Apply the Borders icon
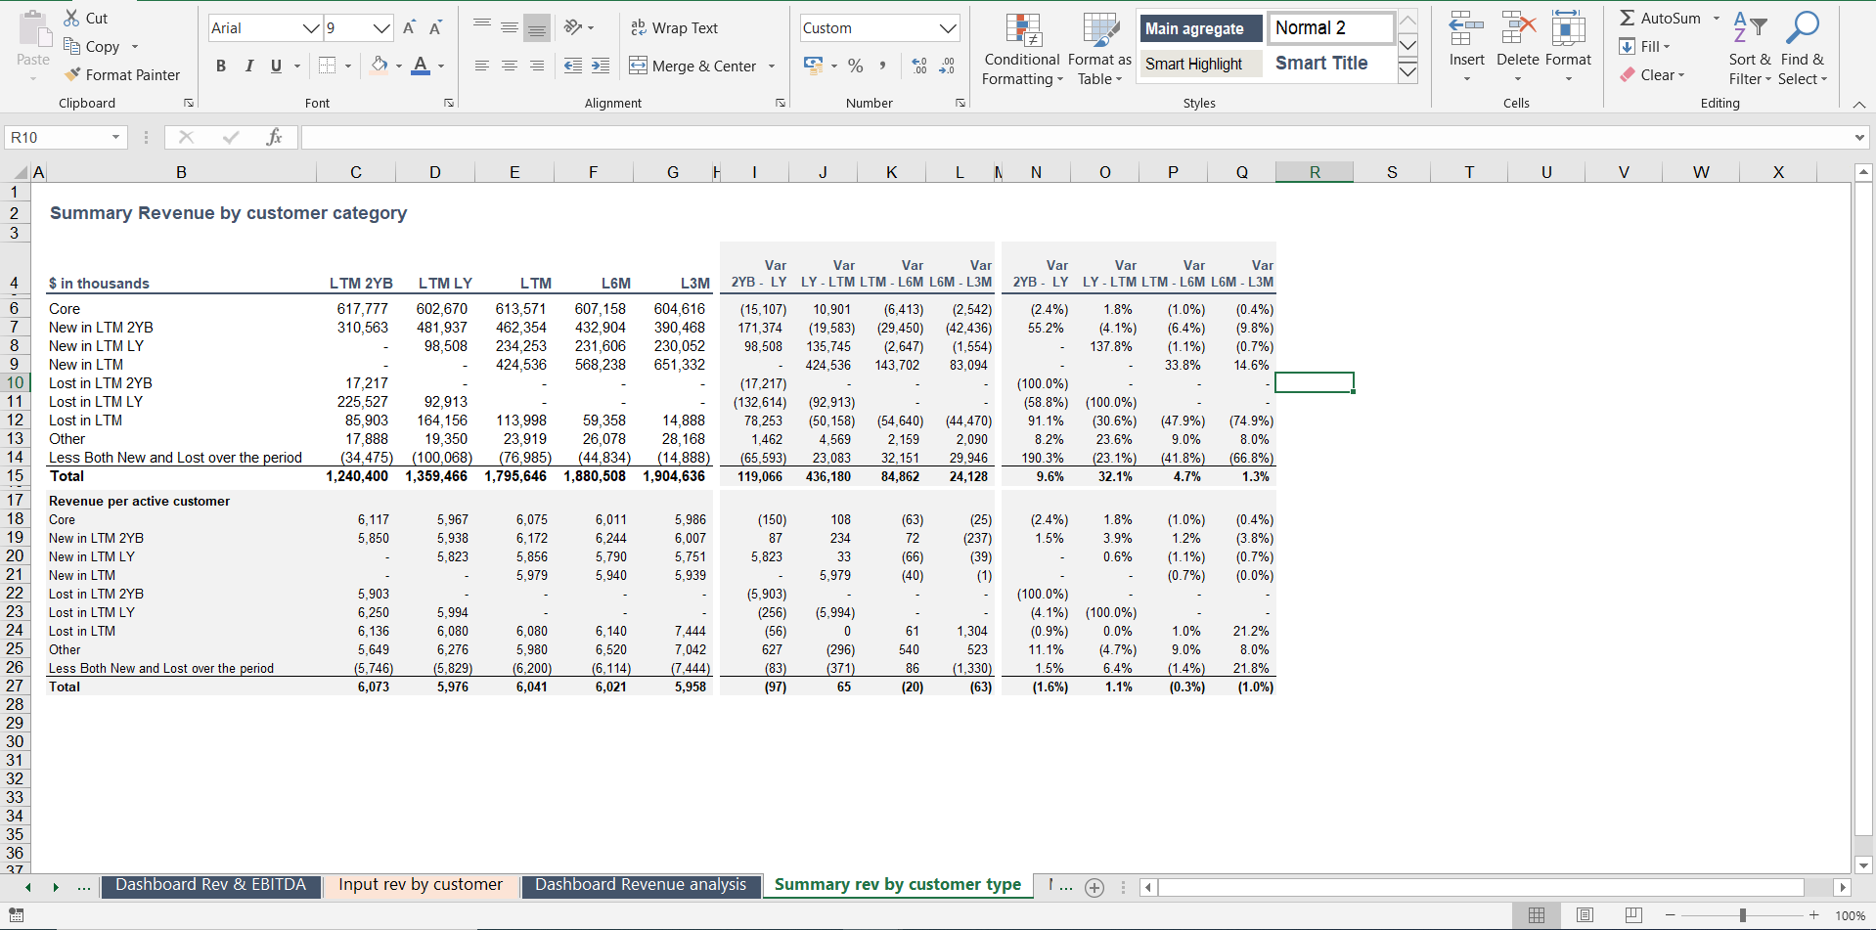This screenshot has width=1876, height=930. (328, 66)
